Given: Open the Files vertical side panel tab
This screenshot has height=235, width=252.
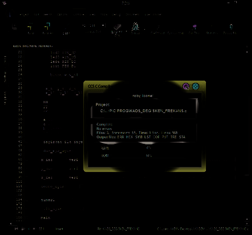Looking at the screenshot, I should (x=5, y=59).
